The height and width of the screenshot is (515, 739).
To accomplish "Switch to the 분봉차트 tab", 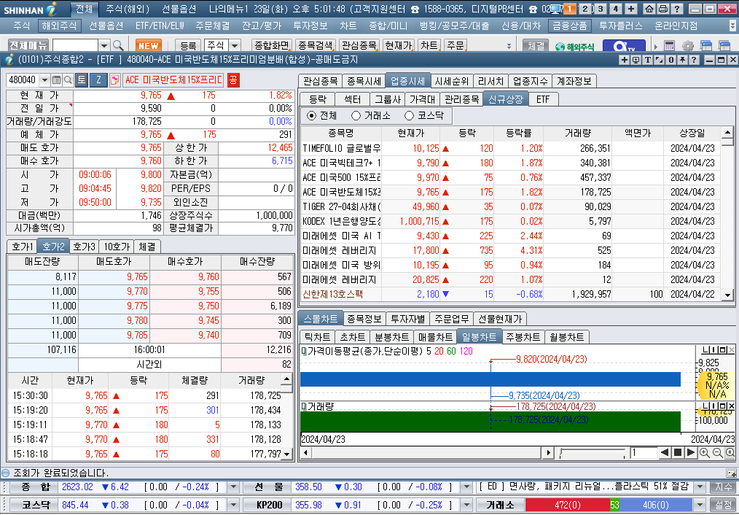I will (x=391, y=337).
